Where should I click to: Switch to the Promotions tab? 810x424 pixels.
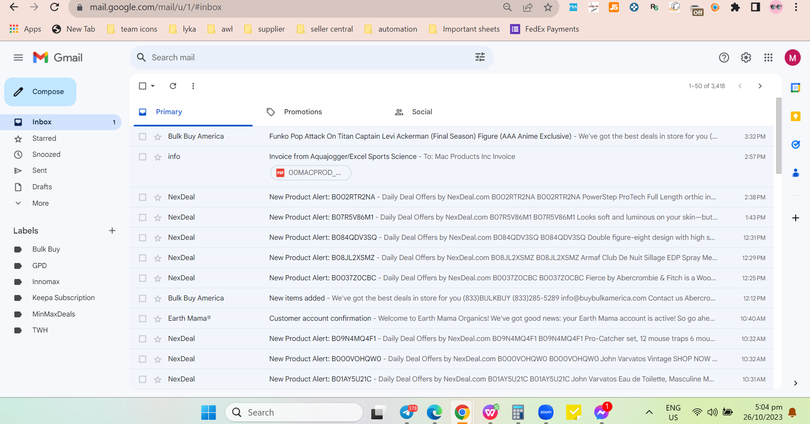(302, 112)
